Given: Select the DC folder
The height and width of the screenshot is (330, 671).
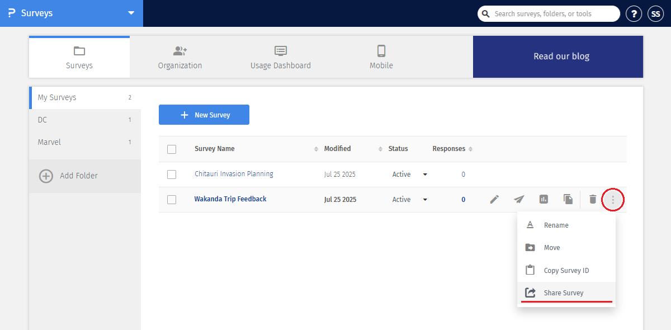Looking at the screenshot, I should click(85, 120).
